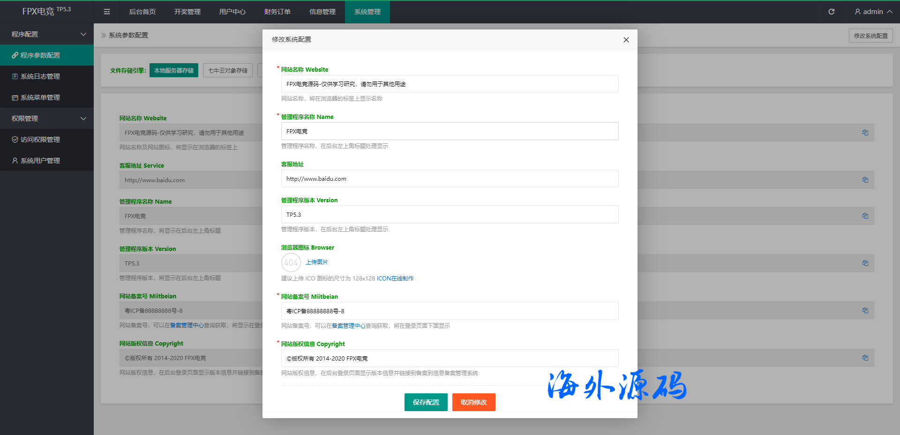Close the 修改系统配置 dialog with X
This screenshot has width=900, height=435.
tap(626, 40)
